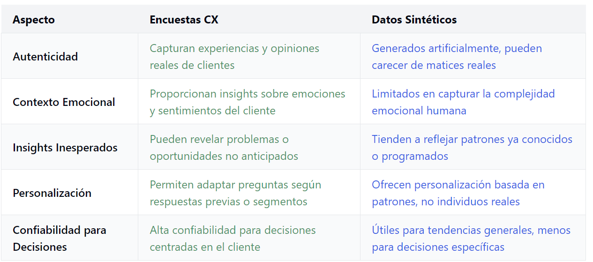593x262 pixels.
Task: Click the Encuestas CX column header
Action: click(184, 20)
